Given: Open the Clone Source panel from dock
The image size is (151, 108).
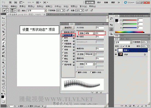Looking at the screenshot, I should click(111, 34).
